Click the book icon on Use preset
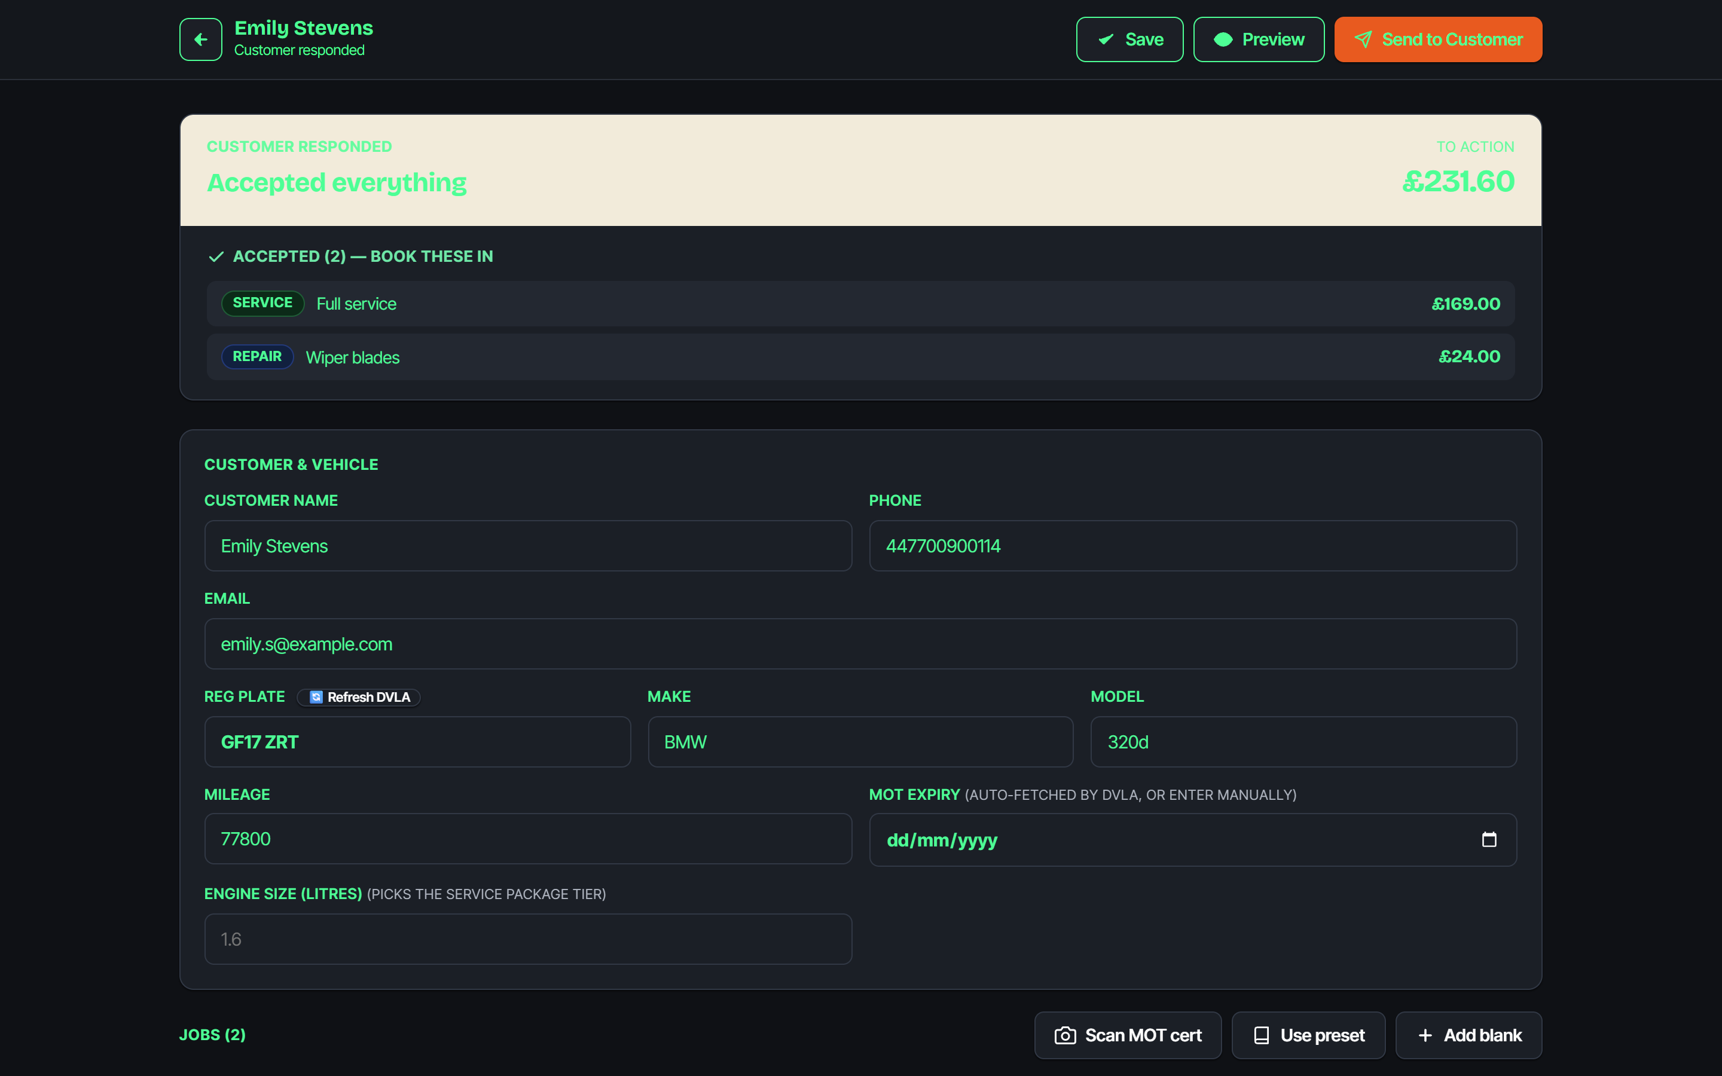The image size is (1722, 1076). [1261, 1035]
